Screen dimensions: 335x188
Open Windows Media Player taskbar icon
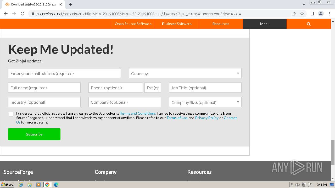coord(38,185)
